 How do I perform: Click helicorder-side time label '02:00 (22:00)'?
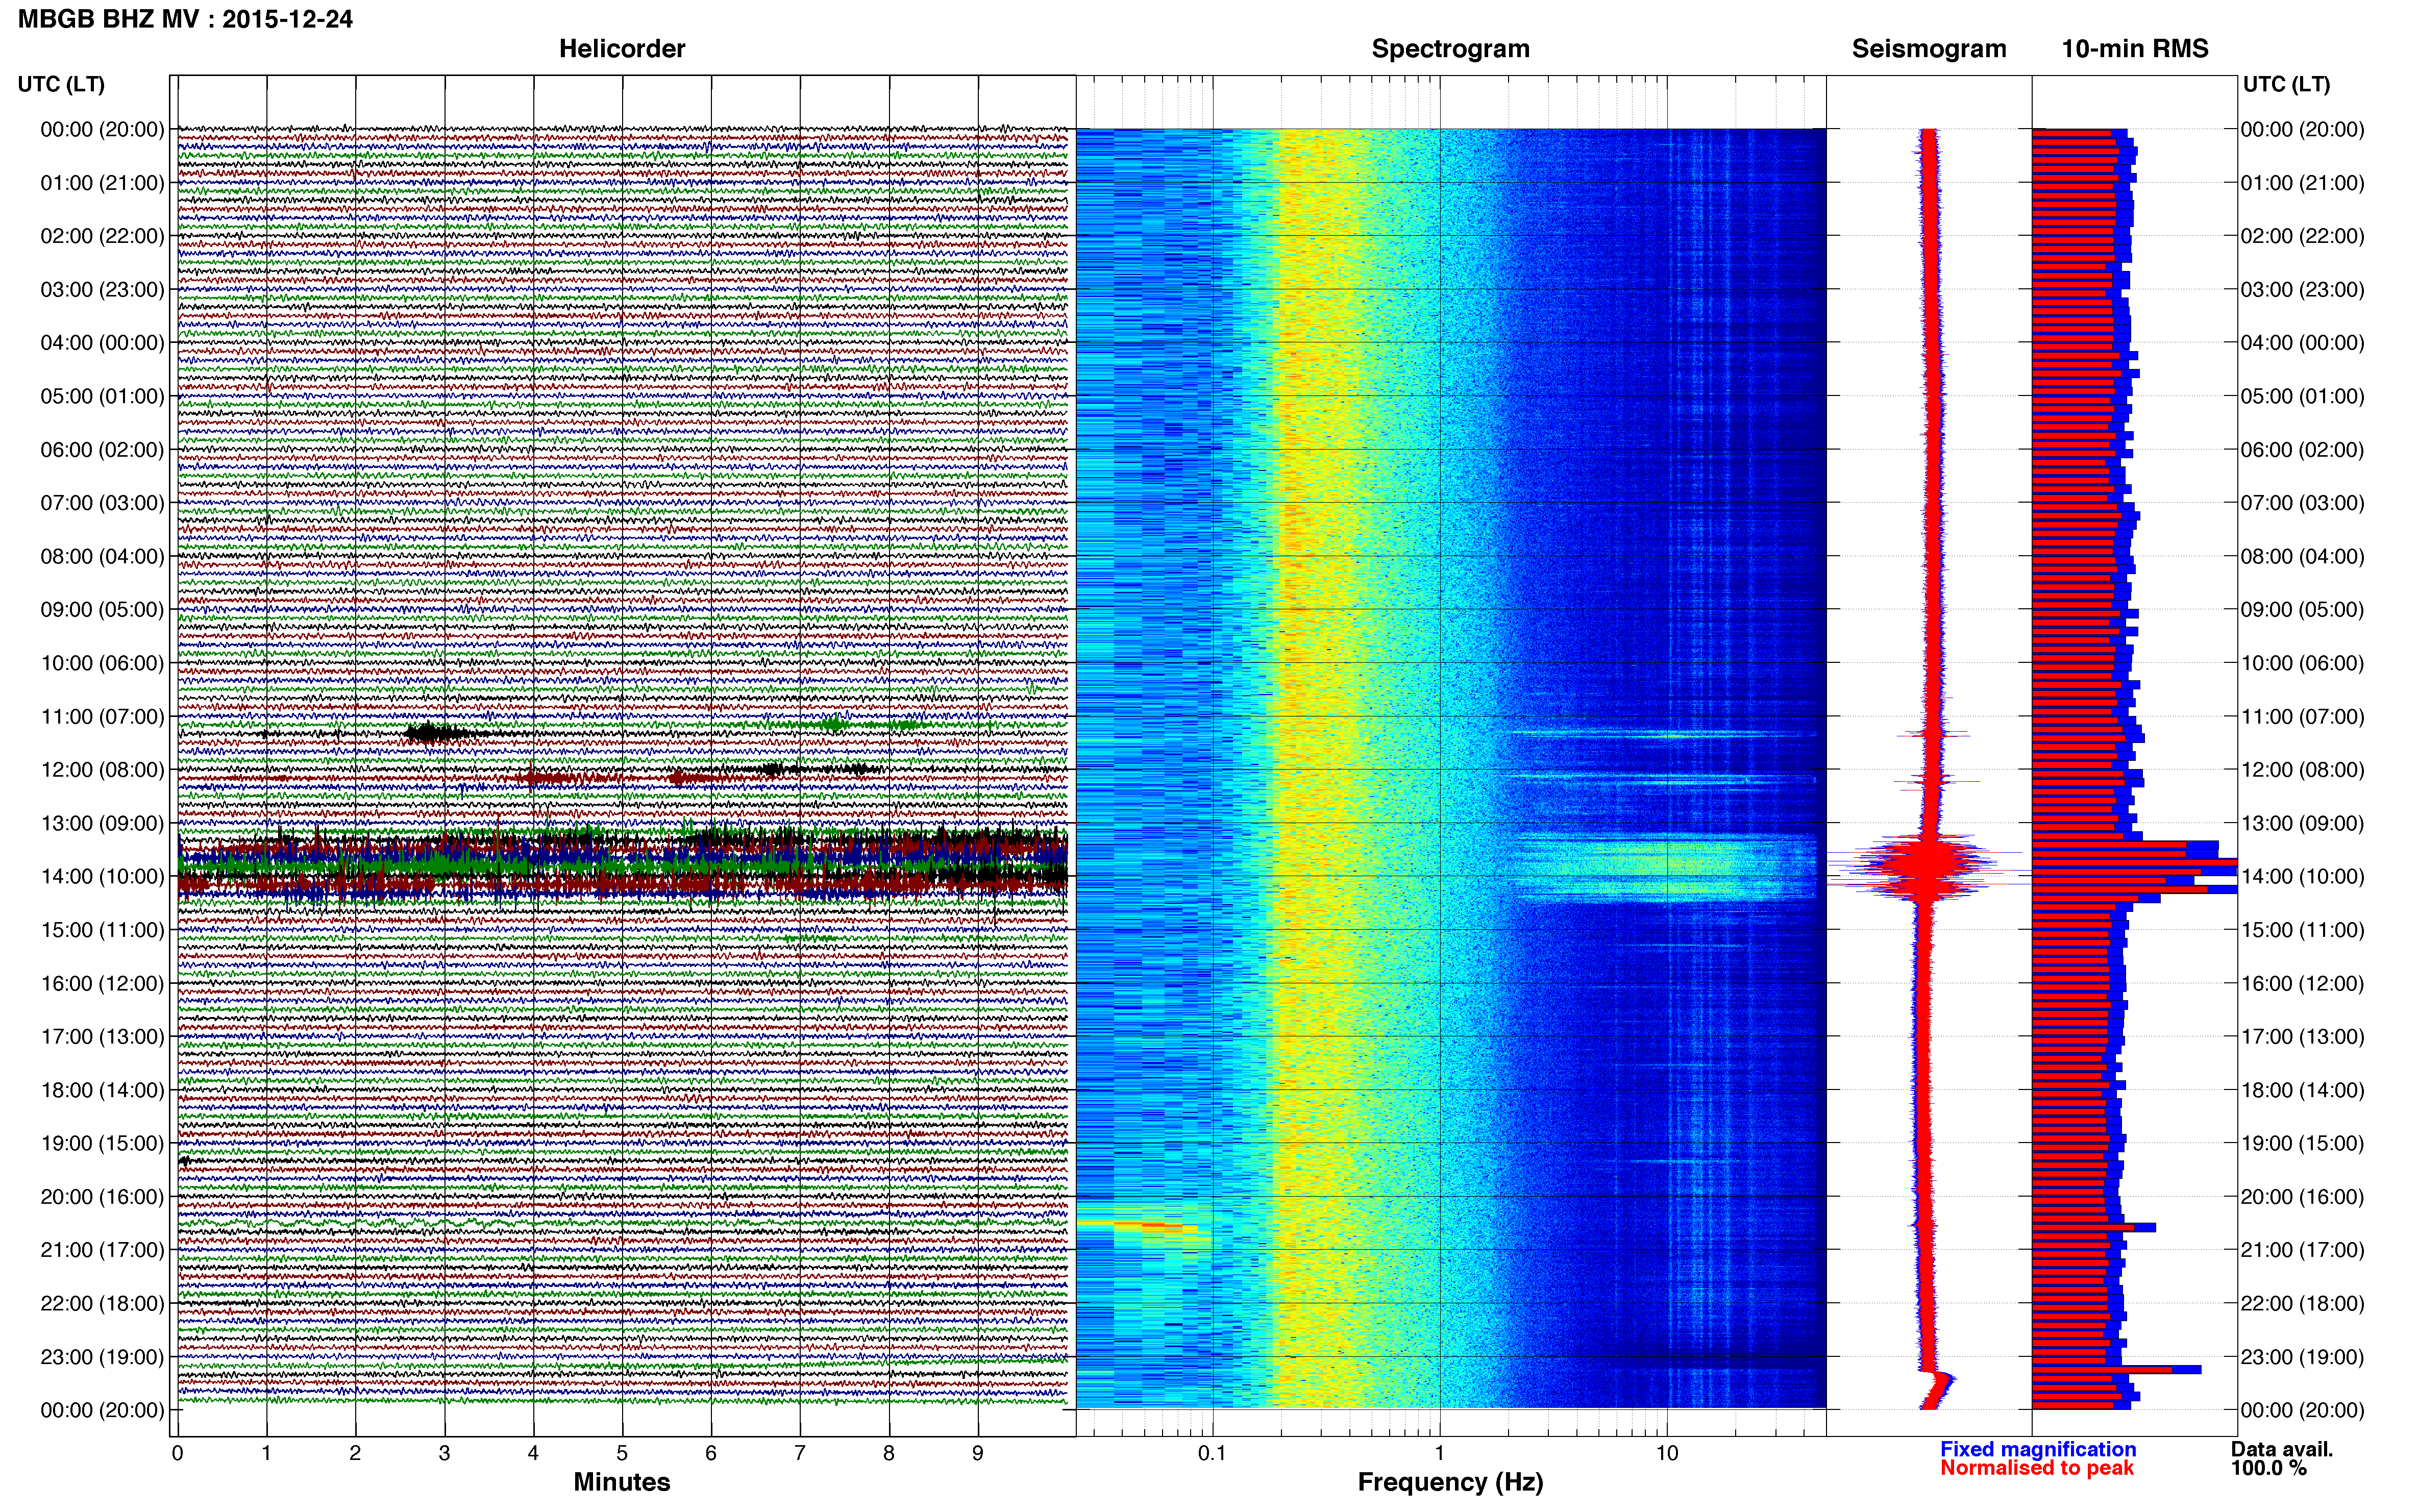pos(102,236)
